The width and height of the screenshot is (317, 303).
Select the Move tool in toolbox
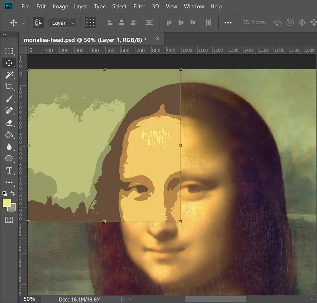(x=9, y=63)
